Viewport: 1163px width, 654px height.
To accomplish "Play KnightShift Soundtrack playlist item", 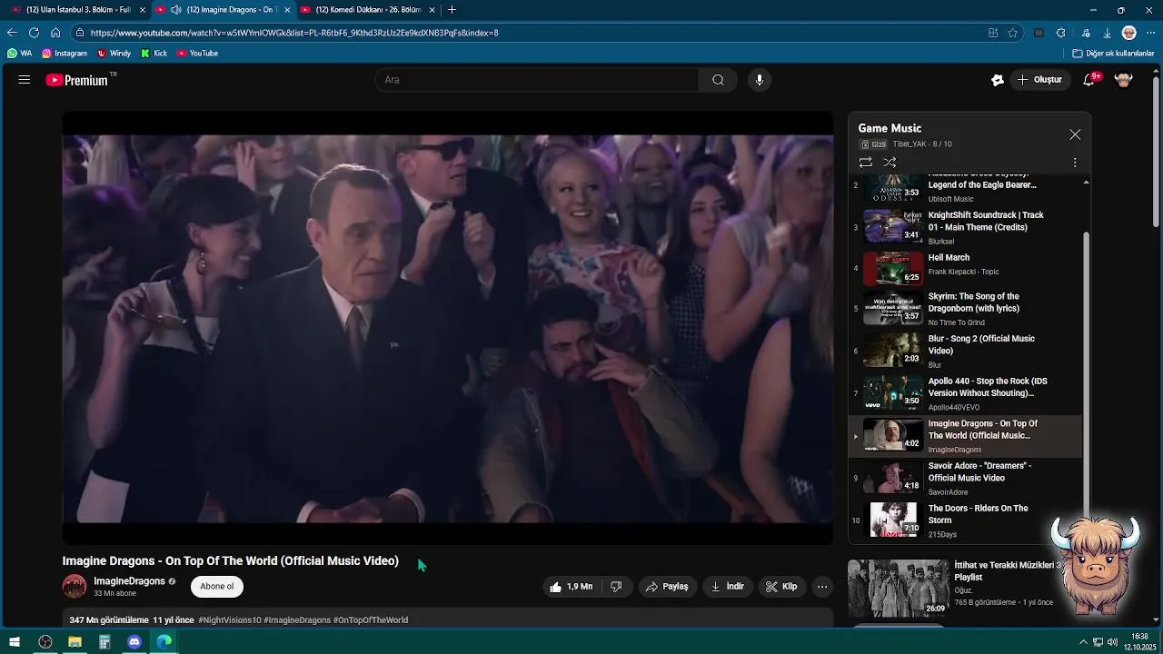I will [967, 227].
